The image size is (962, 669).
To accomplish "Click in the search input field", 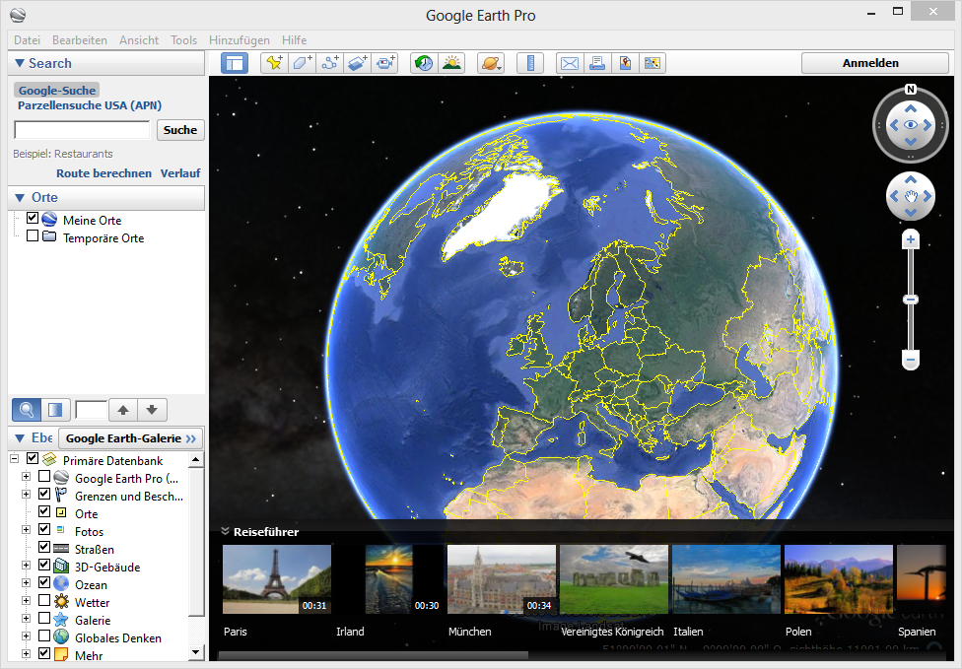I will point(82,130).
